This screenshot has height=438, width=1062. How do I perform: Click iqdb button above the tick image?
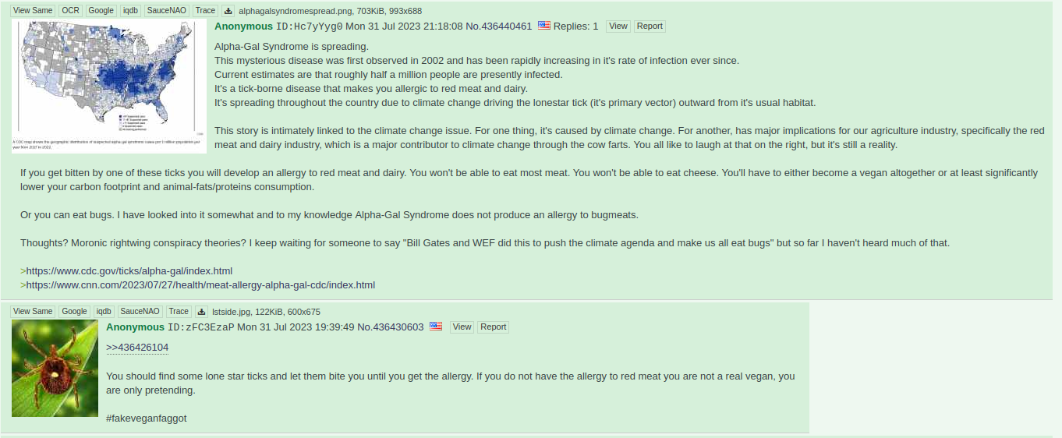(x=104, y=312)
